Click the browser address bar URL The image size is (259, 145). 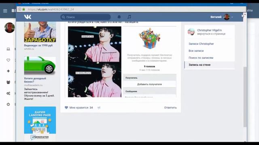pyautogui.click(x=51, y=9)
